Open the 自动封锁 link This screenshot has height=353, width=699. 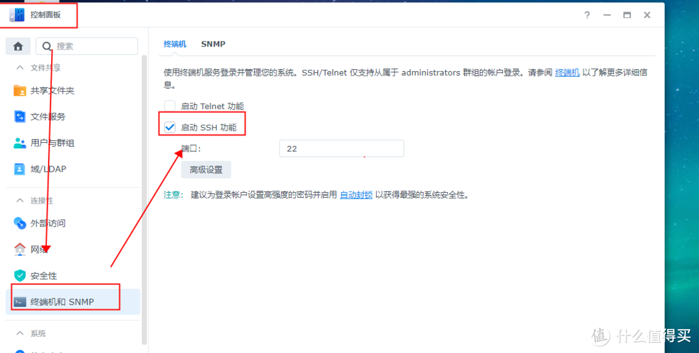coord(356,195)
